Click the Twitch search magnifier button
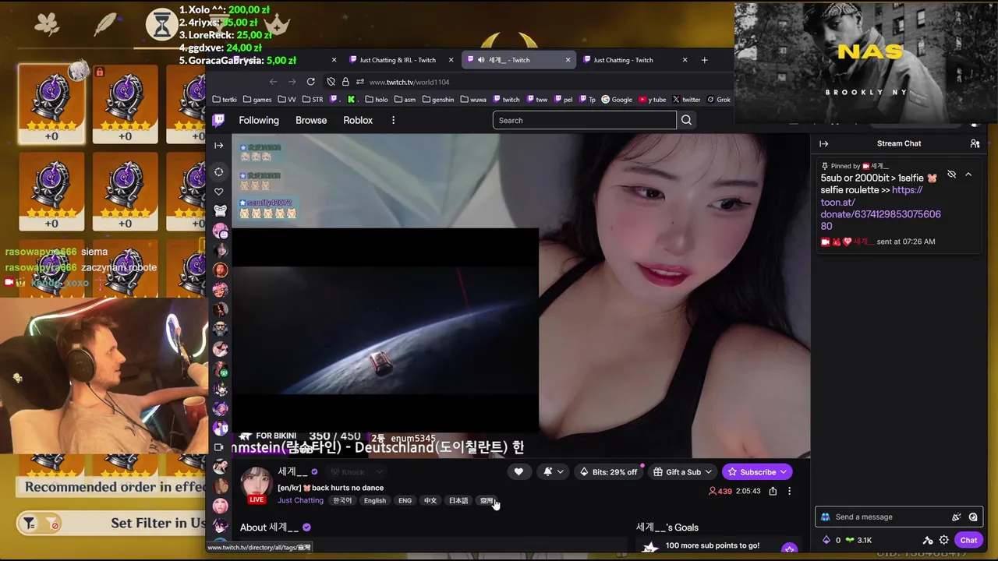The height and width of the screenshot is (561, 998). tap(686, 120)
